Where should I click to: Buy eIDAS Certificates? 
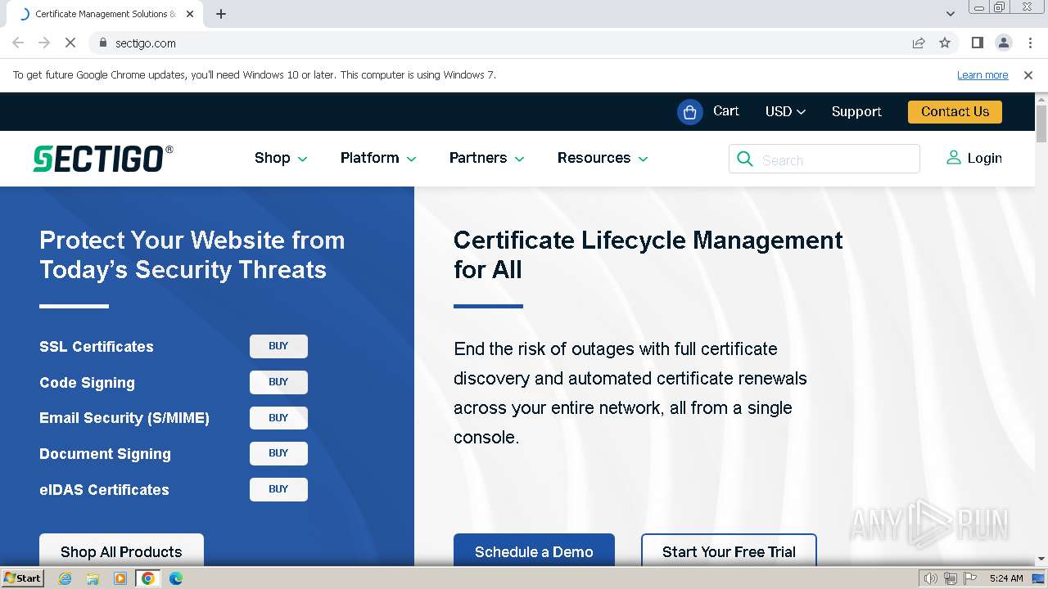(x=278, y=489)
